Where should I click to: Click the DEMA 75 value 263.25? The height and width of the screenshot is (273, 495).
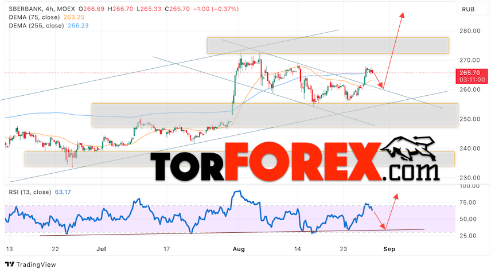coord(74,17)
